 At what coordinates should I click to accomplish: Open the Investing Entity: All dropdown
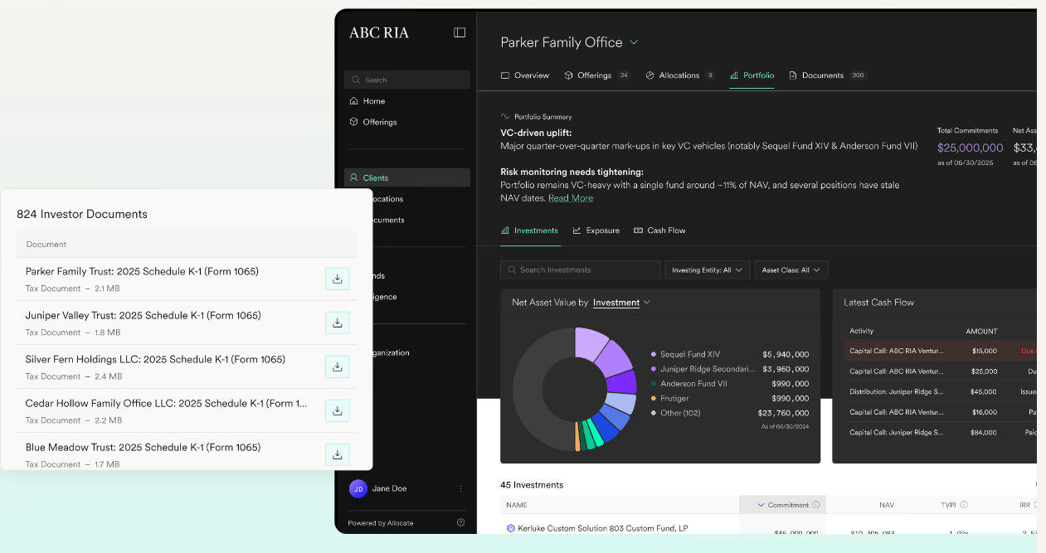708,270
